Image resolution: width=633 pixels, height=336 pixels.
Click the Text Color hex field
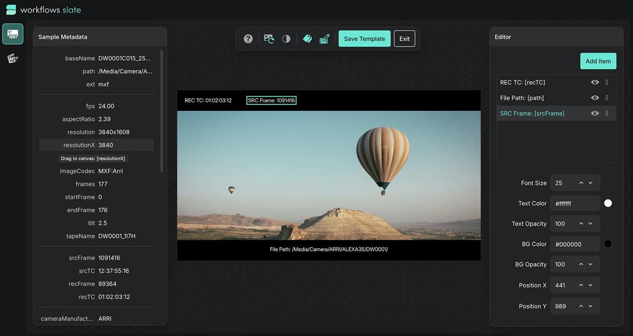(575, 203)
